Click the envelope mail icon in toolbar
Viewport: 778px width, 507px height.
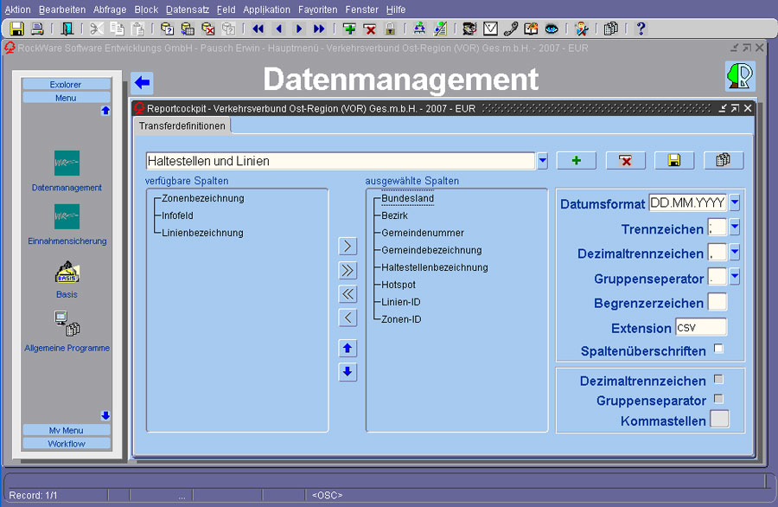(490, 29)
